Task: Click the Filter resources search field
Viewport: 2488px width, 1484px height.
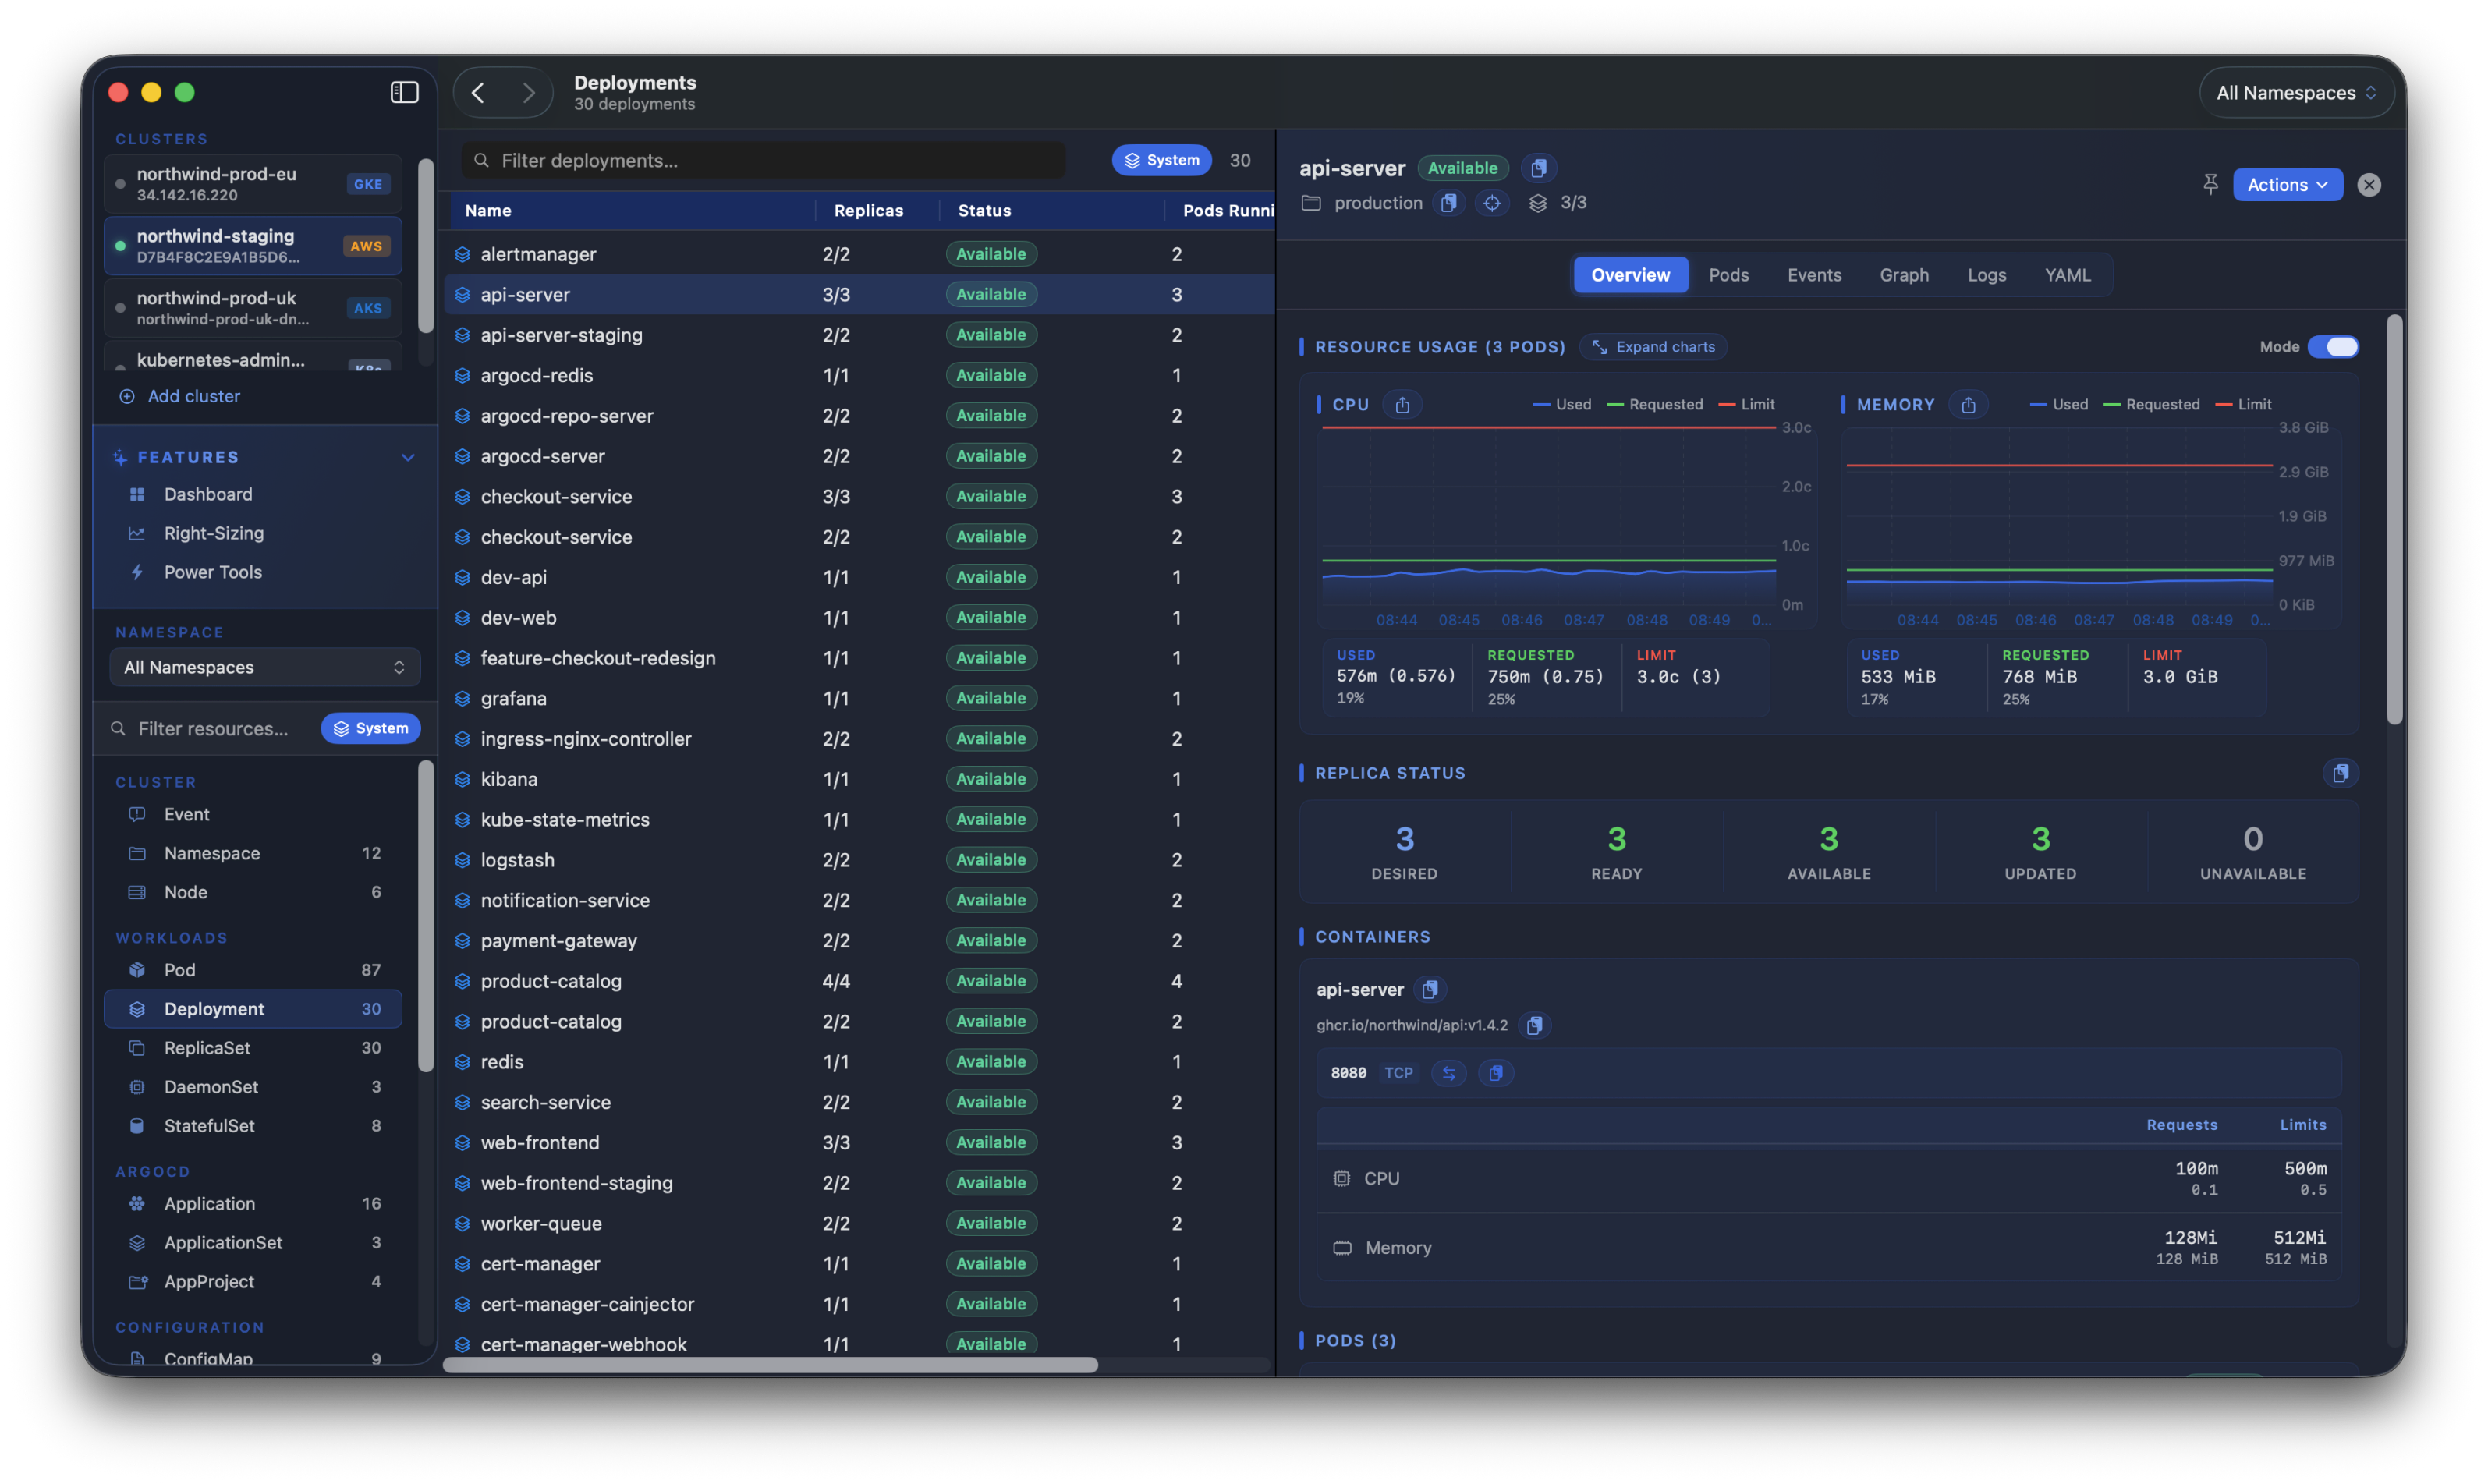Action: (212, 728)
